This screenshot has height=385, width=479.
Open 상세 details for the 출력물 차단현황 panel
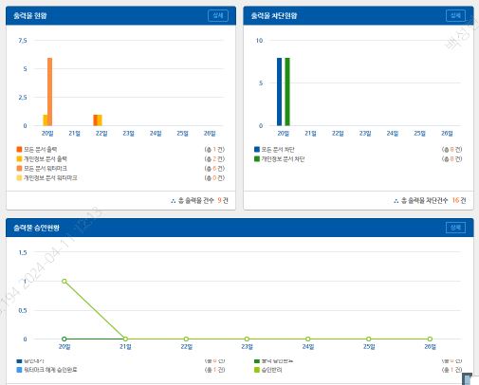click(455, 15)
